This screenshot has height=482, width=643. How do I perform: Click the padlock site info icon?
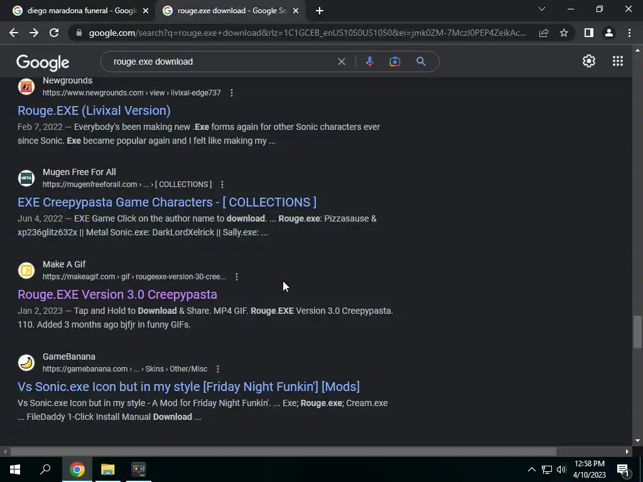(79, 33)
